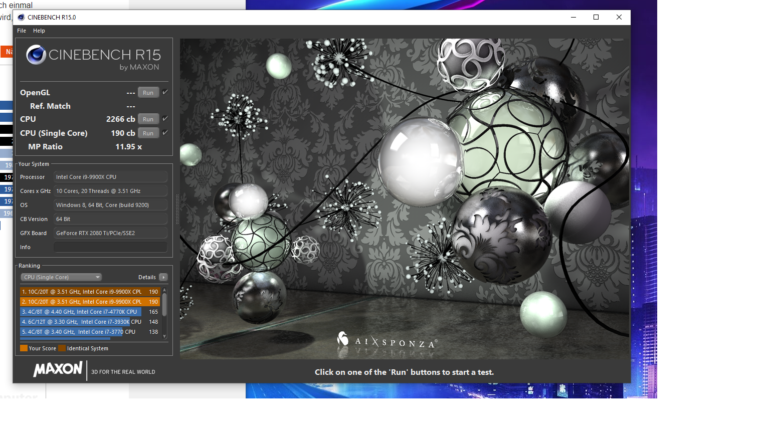The width and height of the screenshot is (770, 433).
Task: Open the Help menu
Action: click(39, 31)
